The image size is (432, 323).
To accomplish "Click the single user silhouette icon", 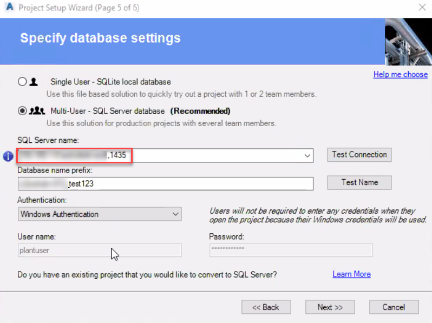I will tap(34, 82).
